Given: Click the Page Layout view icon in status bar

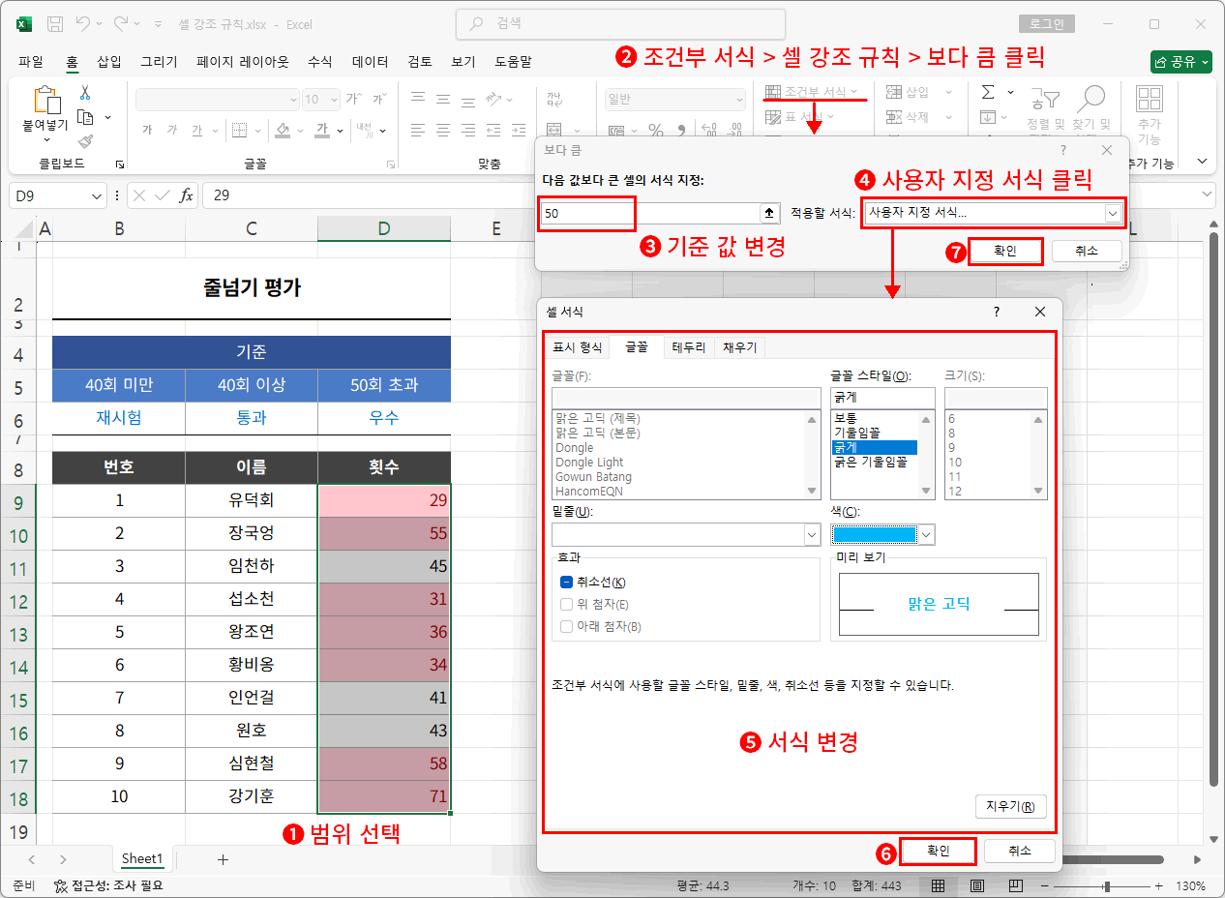Looking at the screenshot, I should [x=976, y=885].
